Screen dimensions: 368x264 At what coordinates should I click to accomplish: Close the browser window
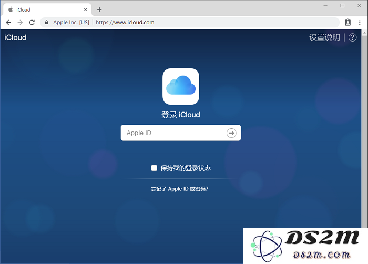[x=359, y=6]
